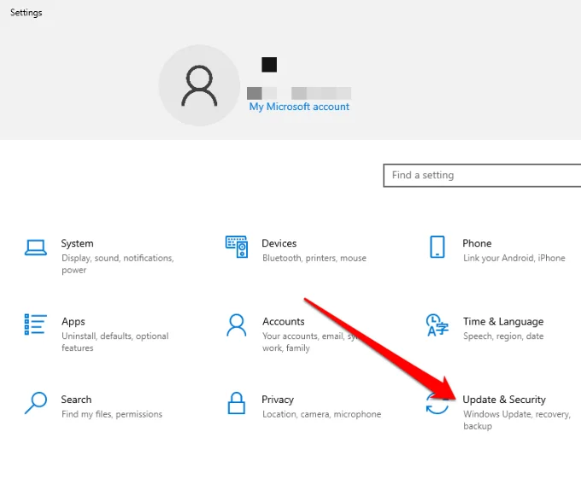581x496 pixels.
Task: Select the Accounts heading text
Action: (284, 322)
